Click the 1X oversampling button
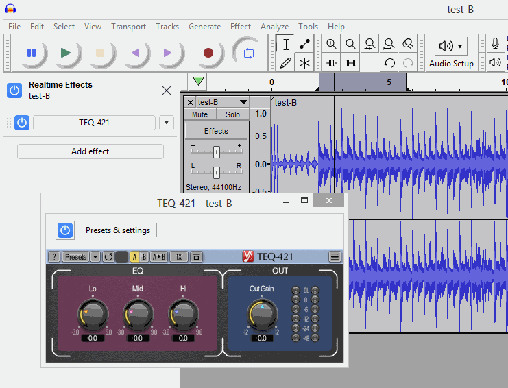This screenshot has height=388, width=508. [x=179, y=257]
